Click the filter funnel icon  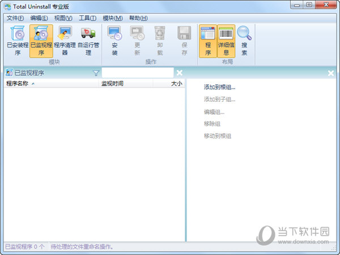click(96, 73)
